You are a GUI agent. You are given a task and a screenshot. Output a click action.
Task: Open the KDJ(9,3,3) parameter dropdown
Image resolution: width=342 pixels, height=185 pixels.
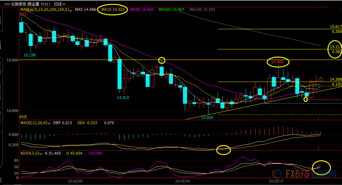tap(41, 153)
